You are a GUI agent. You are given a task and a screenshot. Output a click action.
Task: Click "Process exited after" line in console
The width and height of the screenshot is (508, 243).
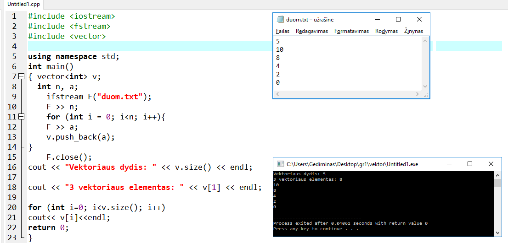350,223
